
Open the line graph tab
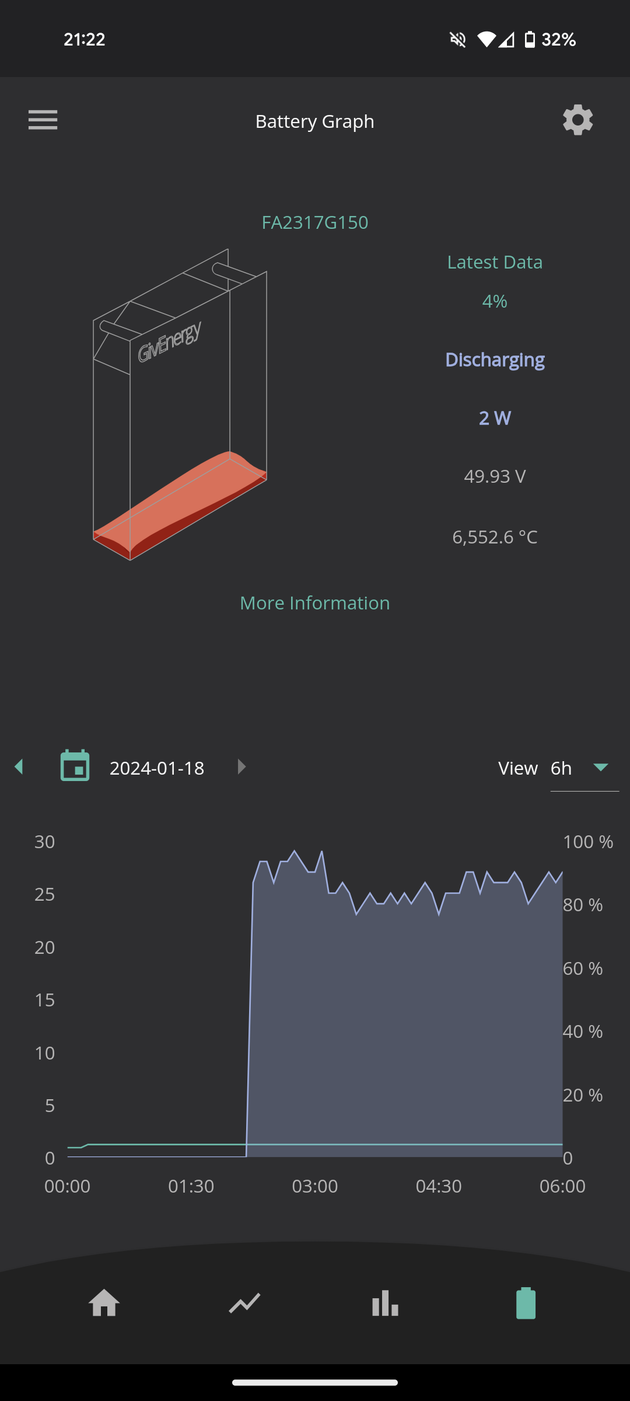(x=244, y=1303)
